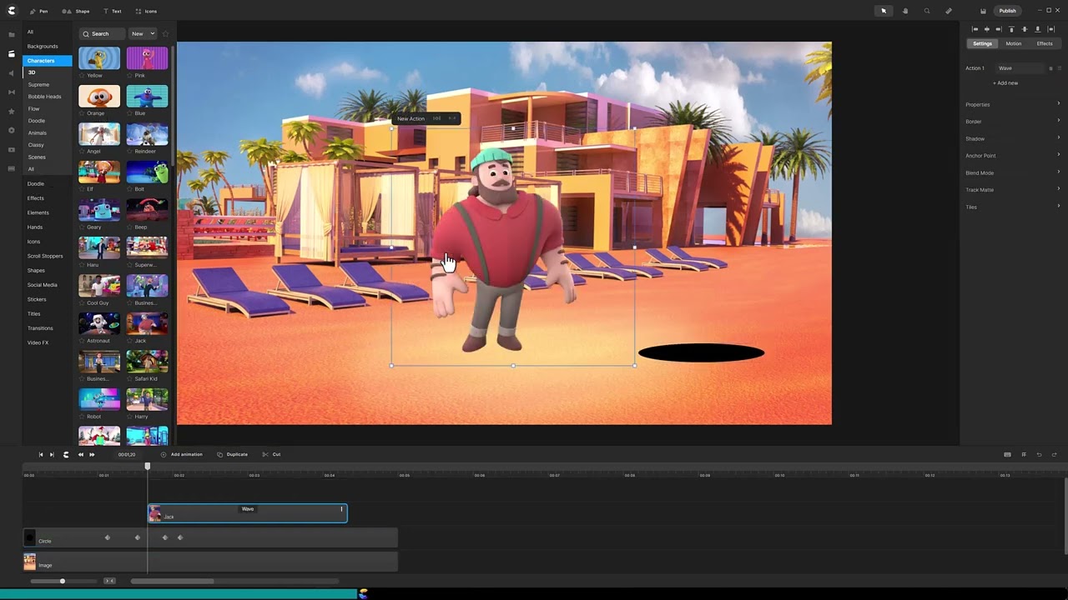
Task: Choose the Safari Kid character thumbnail
Action: click(147, 361)
